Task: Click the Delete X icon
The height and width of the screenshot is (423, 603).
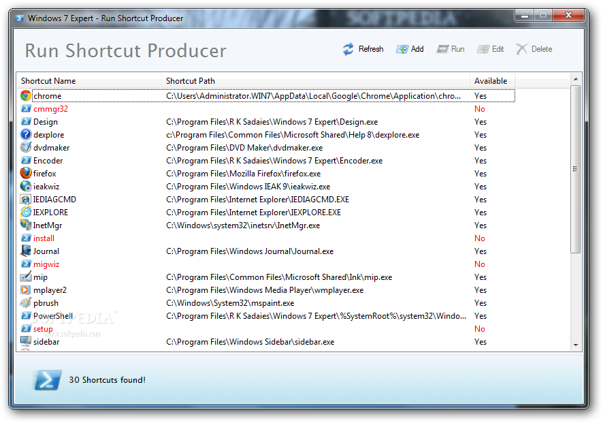Action: pyautogui.click(x=522, y=49)
